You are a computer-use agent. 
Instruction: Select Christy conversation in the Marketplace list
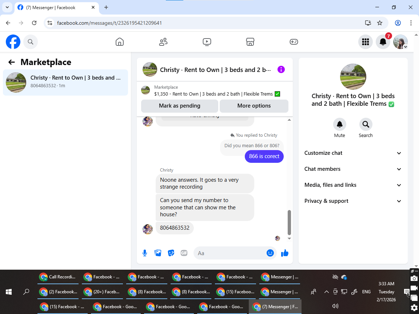(x=65, y=82)
